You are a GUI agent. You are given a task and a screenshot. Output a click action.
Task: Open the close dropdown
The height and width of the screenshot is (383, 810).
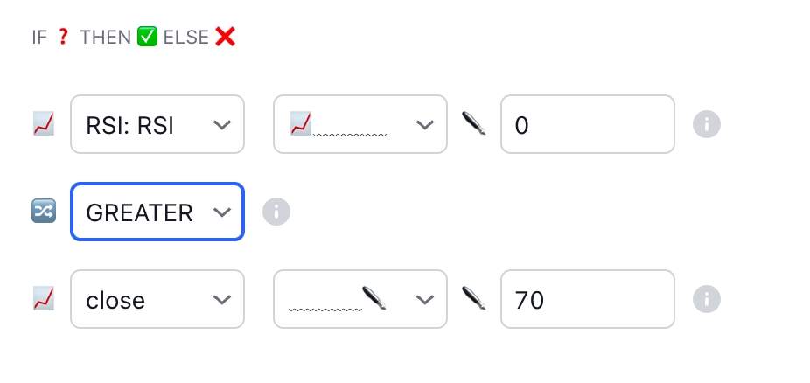(157, 299)
